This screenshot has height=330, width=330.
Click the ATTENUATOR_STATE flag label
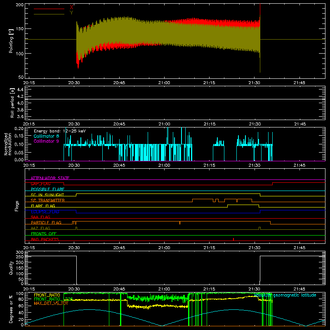[x=50, y=178]
